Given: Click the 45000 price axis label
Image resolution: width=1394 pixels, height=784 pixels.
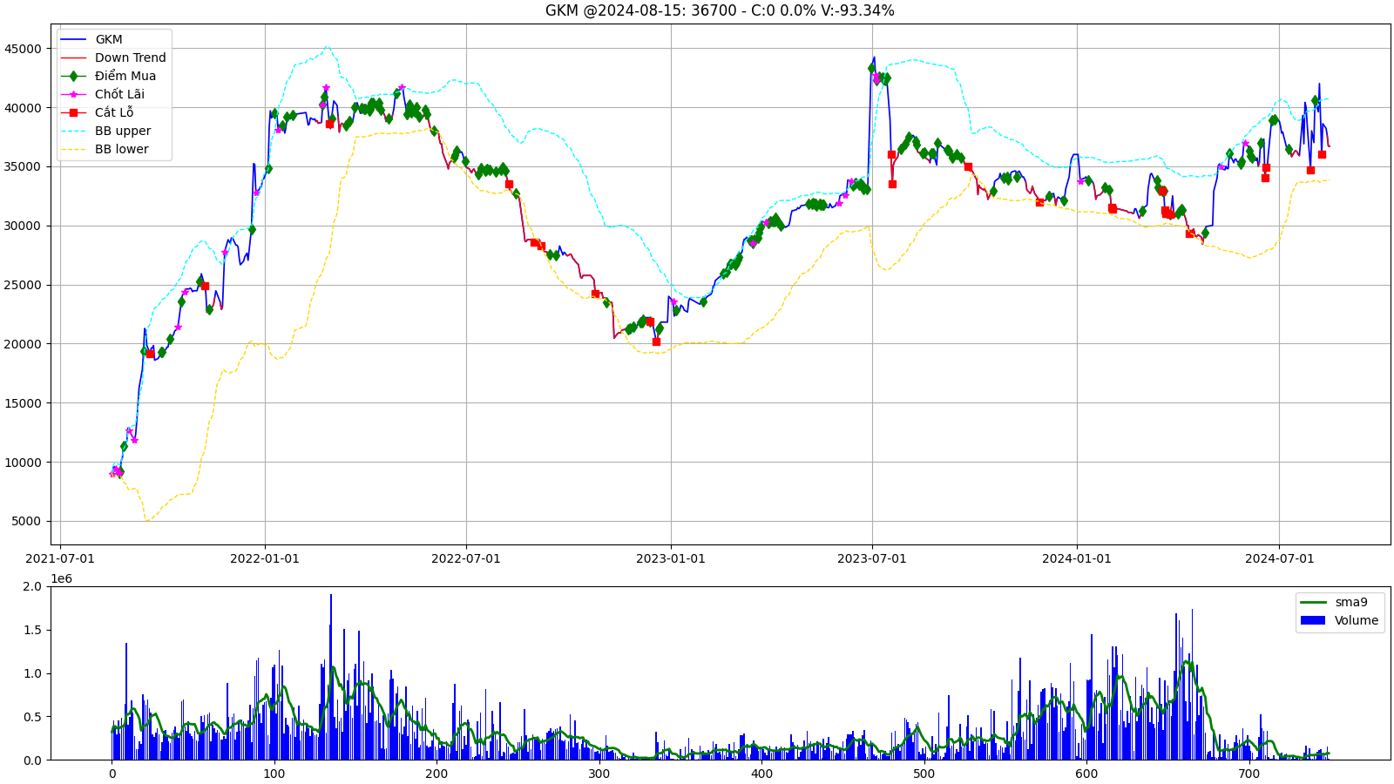Looking at the screenshot, I should pos(23,49).
